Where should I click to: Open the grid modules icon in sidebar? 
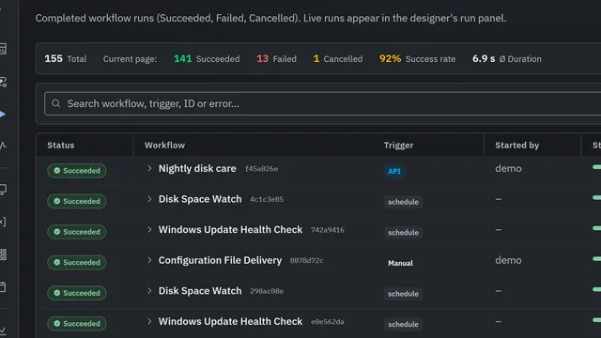(x=3, y=254)
